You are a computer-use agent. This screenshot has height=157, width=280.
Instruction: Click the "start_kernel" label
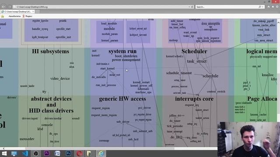107,68
